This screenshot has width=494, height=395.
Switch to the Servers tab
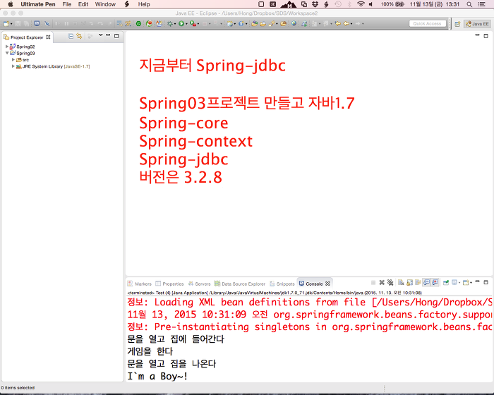tap(199, 284)
